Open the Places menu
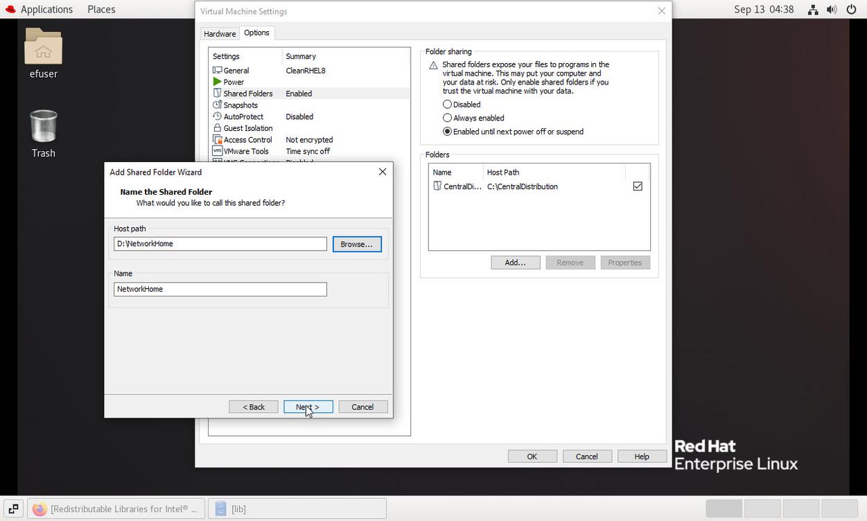Image resolution: width=867 pixels, height=521 pixels. click(x=101, y=10)
